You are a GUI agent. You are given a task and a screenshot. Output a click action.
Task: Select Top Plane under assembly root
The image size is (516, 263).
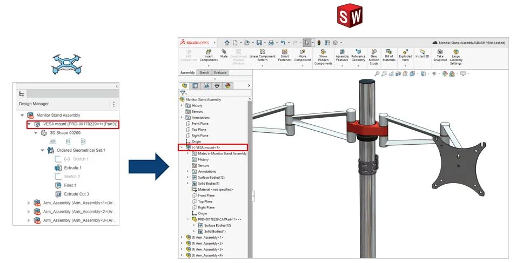(199, 130)
